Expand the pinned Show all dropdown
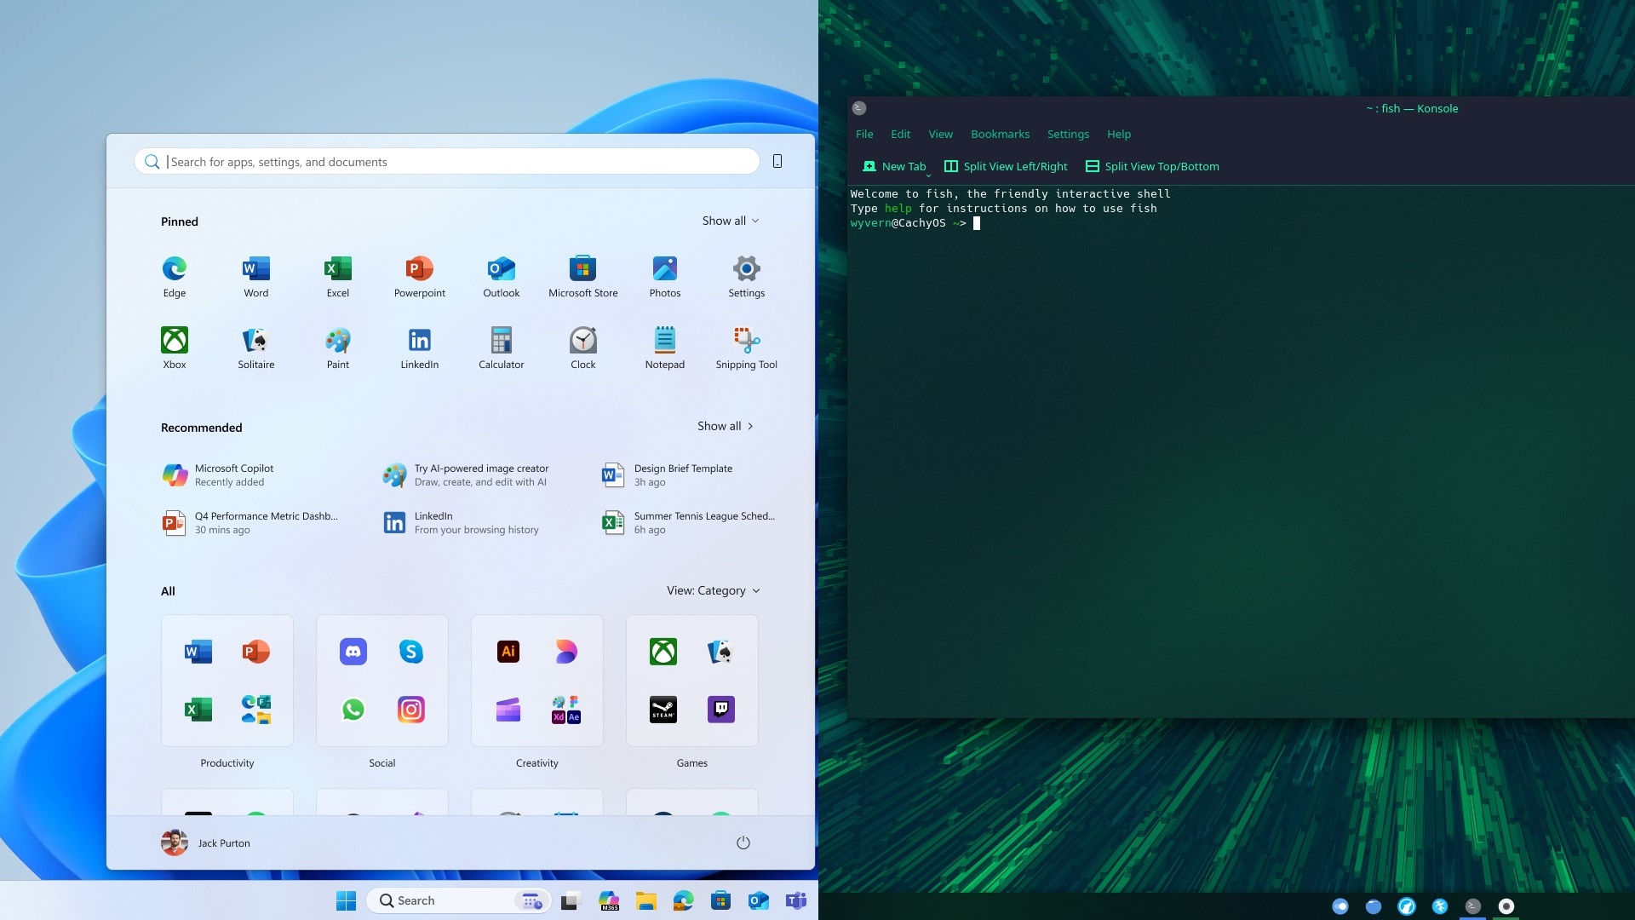Screen dimensions: 1635x920 tap(730, 221)
